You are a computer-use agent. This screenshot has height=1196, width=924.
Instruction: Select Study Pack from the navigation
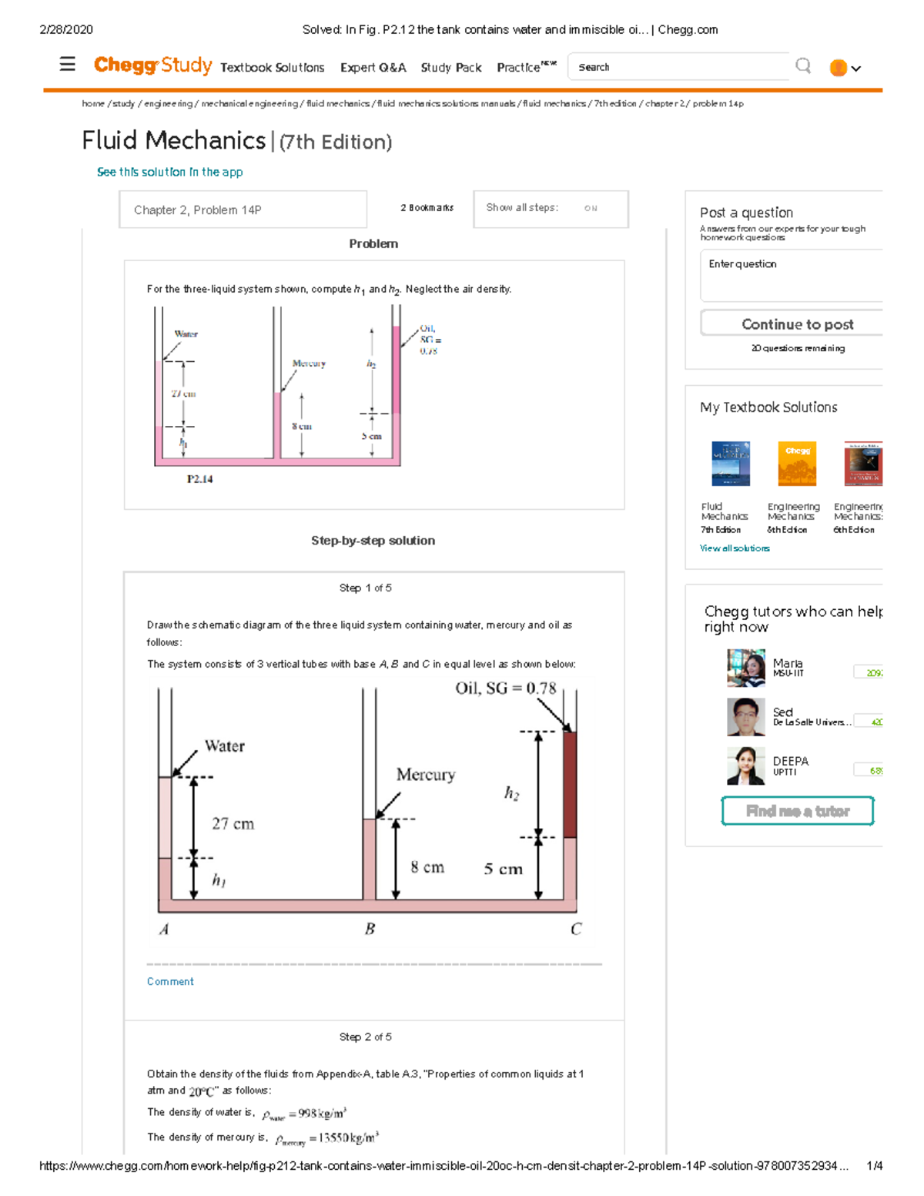click(450, 68)
